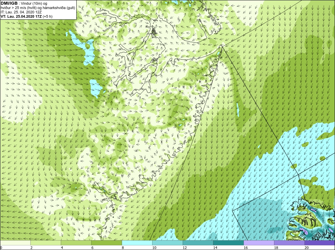
Task: Click the 10–12 m/s teal legend swatch
Action: point(167,243)
